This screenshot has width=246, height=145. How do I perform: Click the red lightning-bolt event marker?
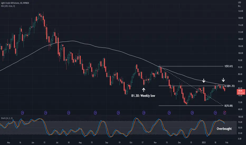pyautogui.click(x=225, y=113)
